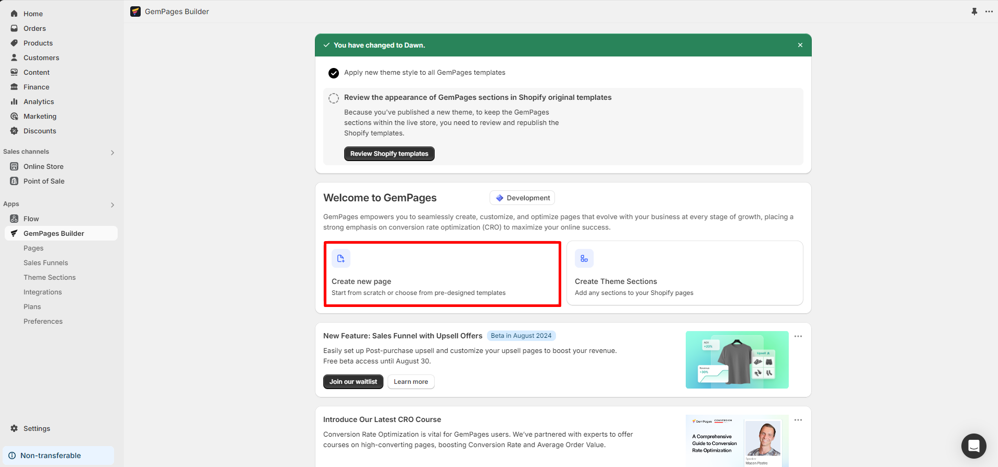The width and height of the screenshot is (998, 467).
Task: Open Plans submenu item
Action: tap(32, 306)
